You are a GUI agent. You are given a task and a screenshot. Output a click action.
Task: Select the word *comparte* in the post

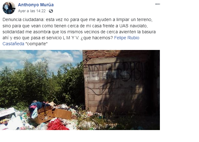(x=37, y=44)
